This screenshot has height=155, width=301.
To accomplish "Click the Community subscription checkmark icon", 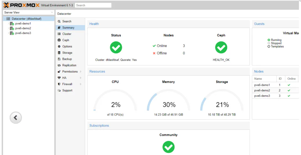I will [169, 147].
